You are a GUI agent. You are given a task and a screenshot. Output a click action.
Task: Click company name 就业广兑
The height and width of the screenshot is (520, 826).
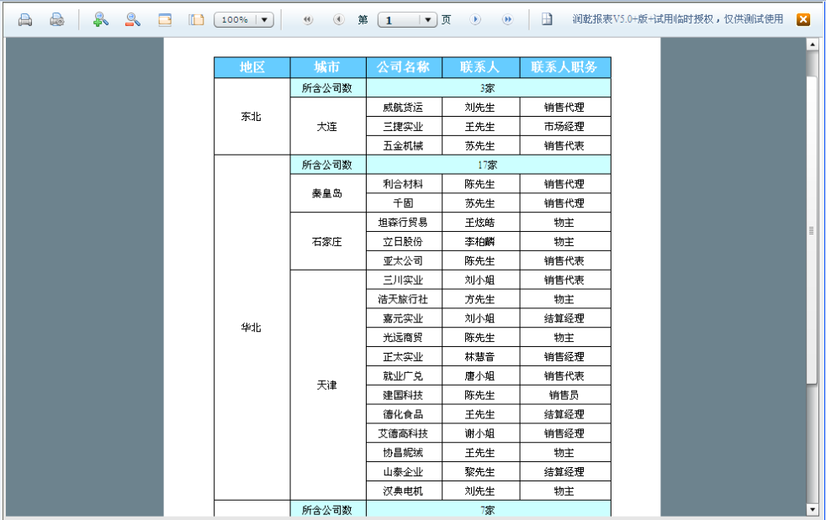click(x=404, y=376)
